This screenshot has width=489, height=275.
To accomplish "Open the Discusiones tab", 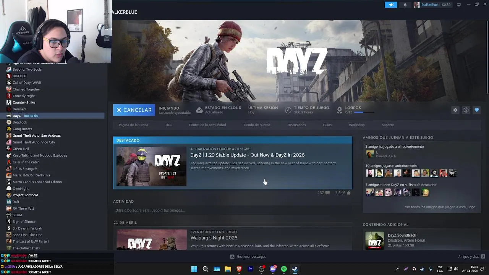I will (296, 125).
